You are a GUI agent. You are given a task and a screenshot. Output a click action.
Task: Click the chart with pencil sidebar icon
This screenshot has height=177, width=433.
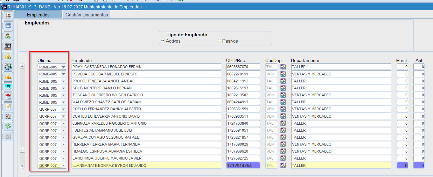(8, 117)
